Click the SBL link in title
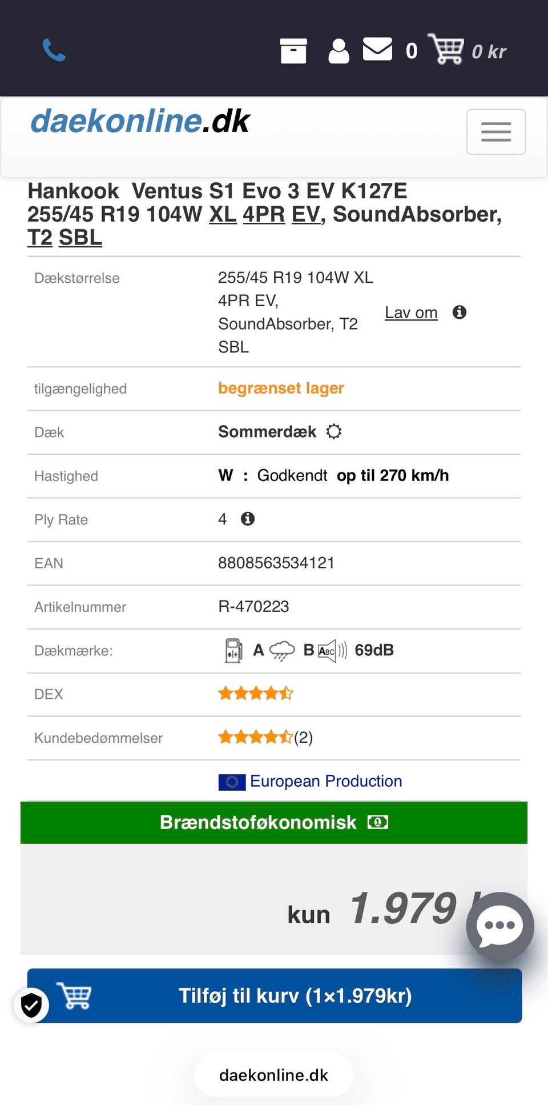Viewport: 548px width, 1105px height. [80, 238]
